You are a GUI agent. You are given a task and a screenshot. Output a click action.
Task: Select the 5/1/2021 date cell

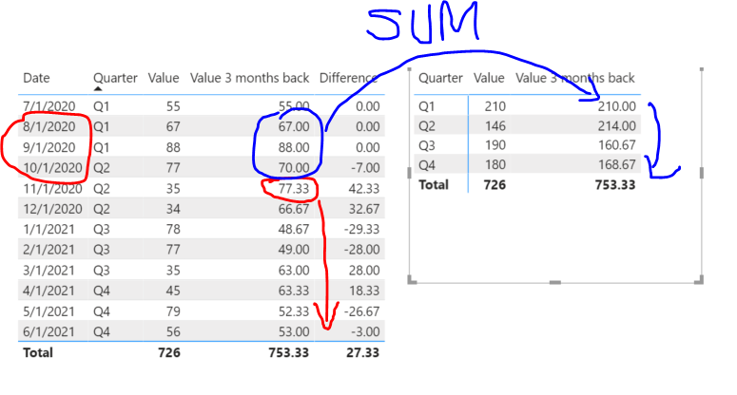tap(48, 311)
